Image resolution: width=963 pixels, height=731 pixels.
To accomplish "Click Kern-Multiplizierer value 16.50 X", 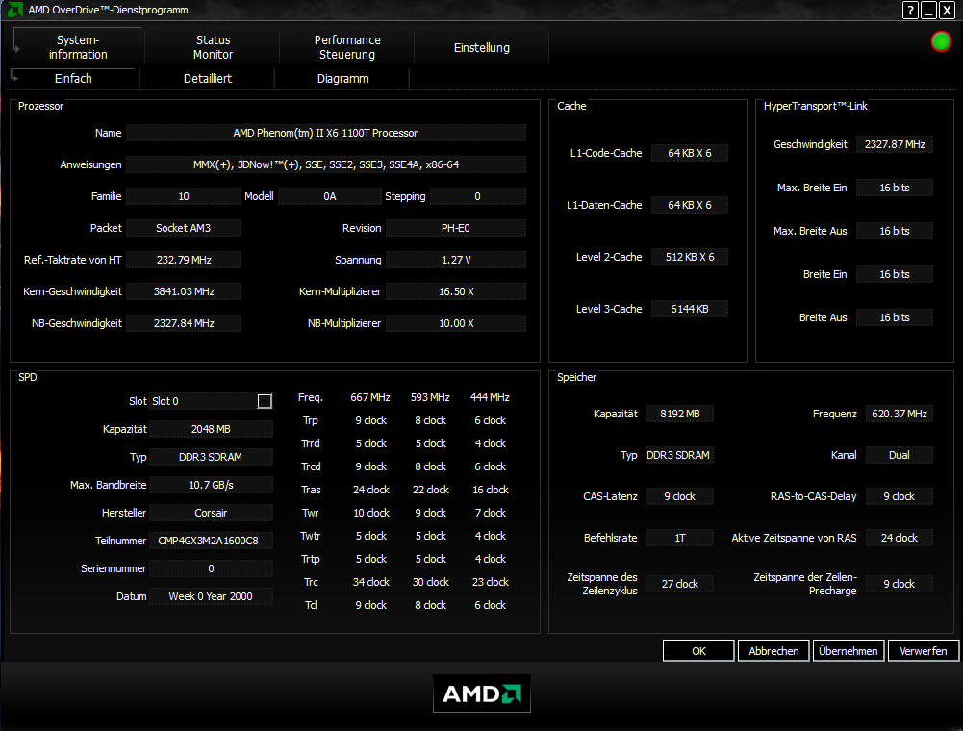I will click(456, 291).
